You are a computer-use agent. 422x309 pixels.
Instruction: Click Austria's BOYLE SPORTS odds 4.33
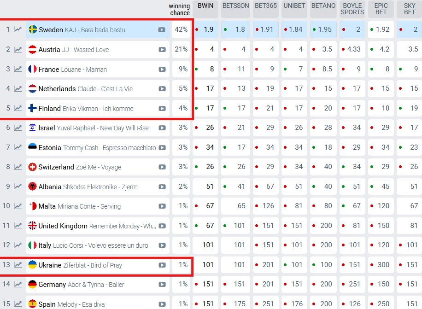354,50
